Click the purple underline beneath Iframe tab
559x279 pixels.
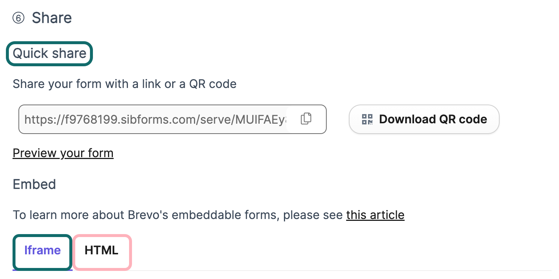pos(42,270)
